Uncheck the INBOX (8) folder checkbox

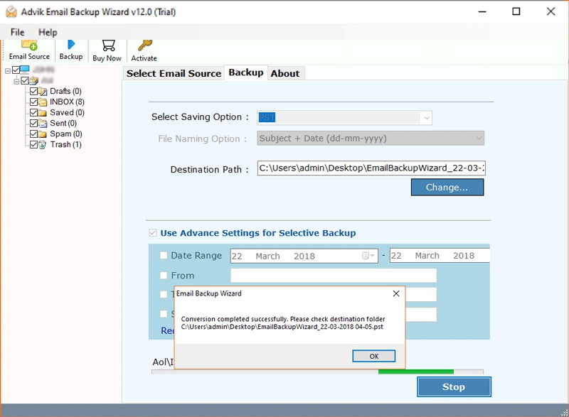tap(33, 102)
